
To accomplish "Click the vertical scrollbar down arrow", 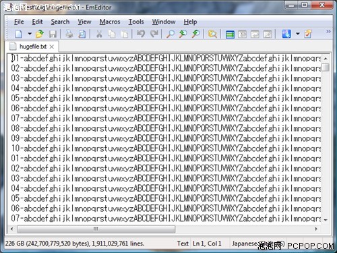I will 326,220.
